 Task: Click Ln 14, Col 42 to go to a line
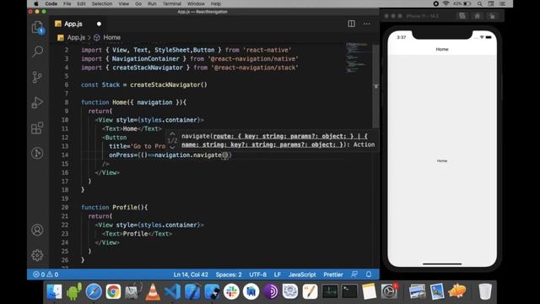pyautogui.click(x=191, y=274)
